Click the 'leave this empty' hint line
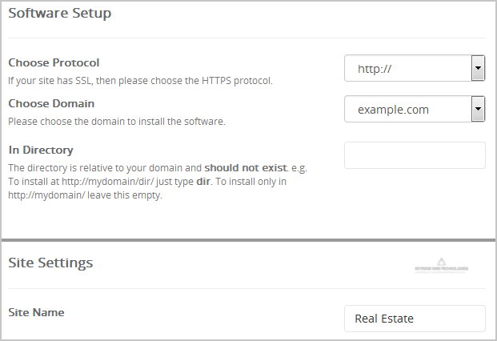 coord(85,195)
